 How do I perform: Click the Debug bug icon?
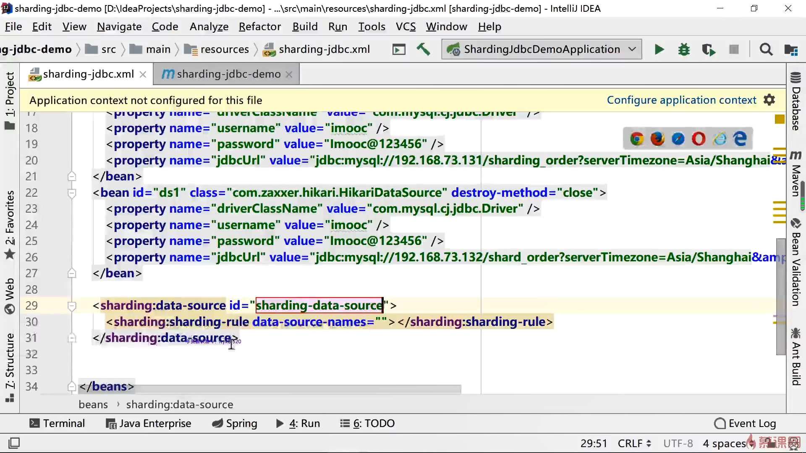684,49
